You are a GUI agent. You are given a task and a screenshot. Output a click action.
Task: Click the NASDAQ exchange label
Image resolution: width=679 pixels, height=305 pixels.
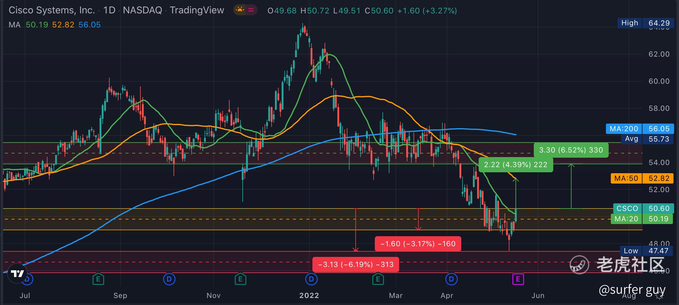(x=142, y=10)
